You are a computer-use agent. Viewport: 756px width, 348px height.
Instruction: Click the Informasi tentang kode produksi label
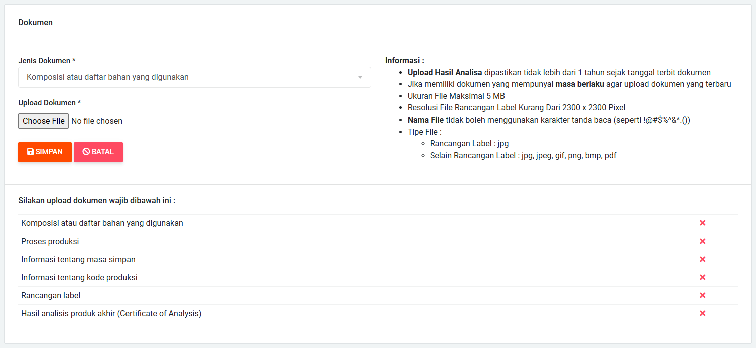click(79, 277)
